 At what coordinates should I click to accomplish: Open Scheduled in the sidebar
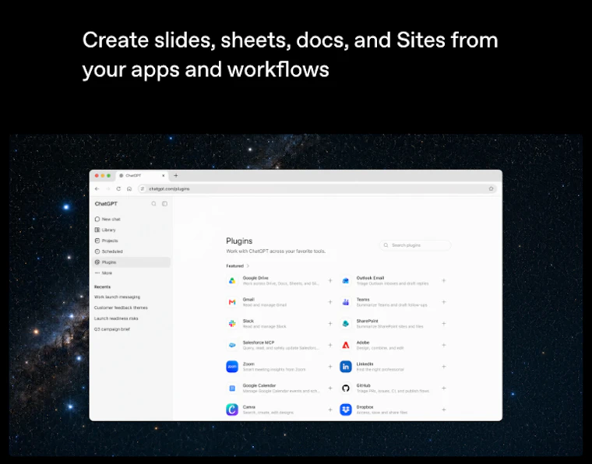point(131,251)
